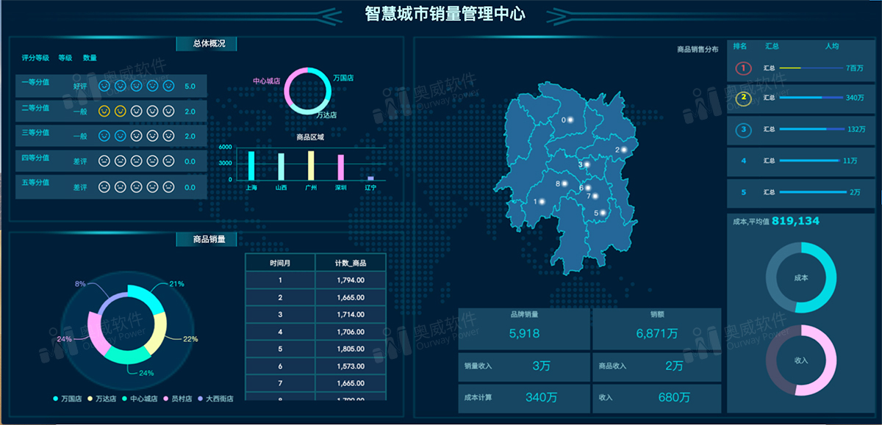882x425 pixels.
Task: Click the 819,134 cost average value
Action: (x=795, y=220)
